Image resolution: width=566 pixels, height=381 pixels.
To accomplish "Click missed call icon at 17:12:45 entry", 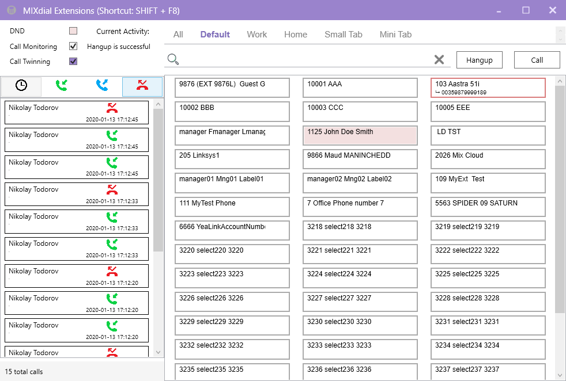I will point(112,108).
